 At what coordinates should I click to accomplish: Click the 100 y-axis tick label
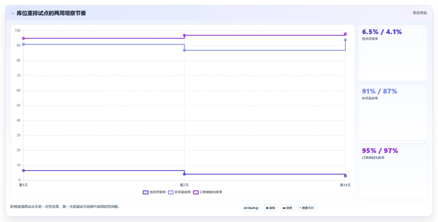pos(18,31)
